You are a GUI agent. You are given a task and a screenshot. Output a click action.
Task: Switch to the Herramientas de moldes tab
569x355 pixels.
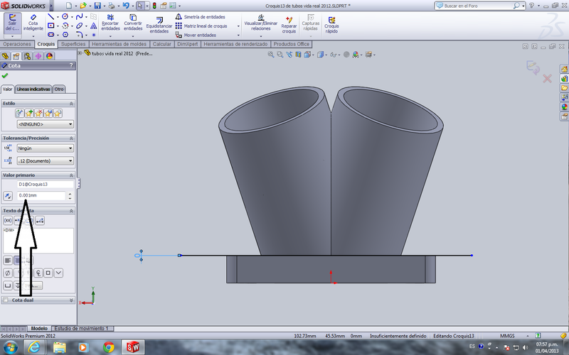[x=119, y=44]
